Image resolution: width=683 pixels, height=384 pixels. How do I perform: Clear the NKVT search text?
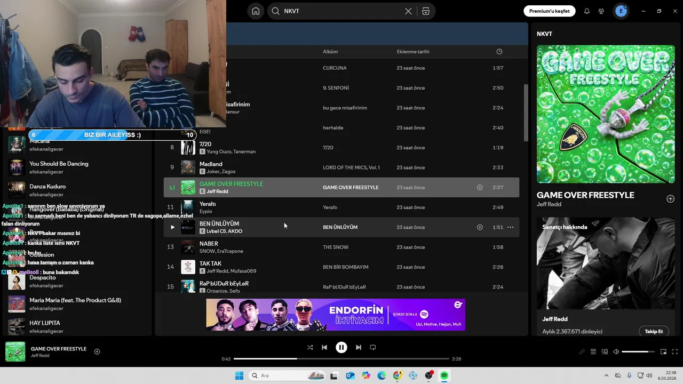click(408, 11)
